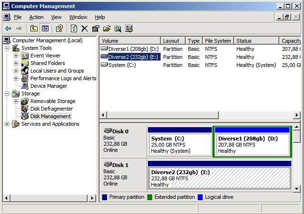Click the Volume column header
Screen dimensions: 304x214
pos(129,41)
